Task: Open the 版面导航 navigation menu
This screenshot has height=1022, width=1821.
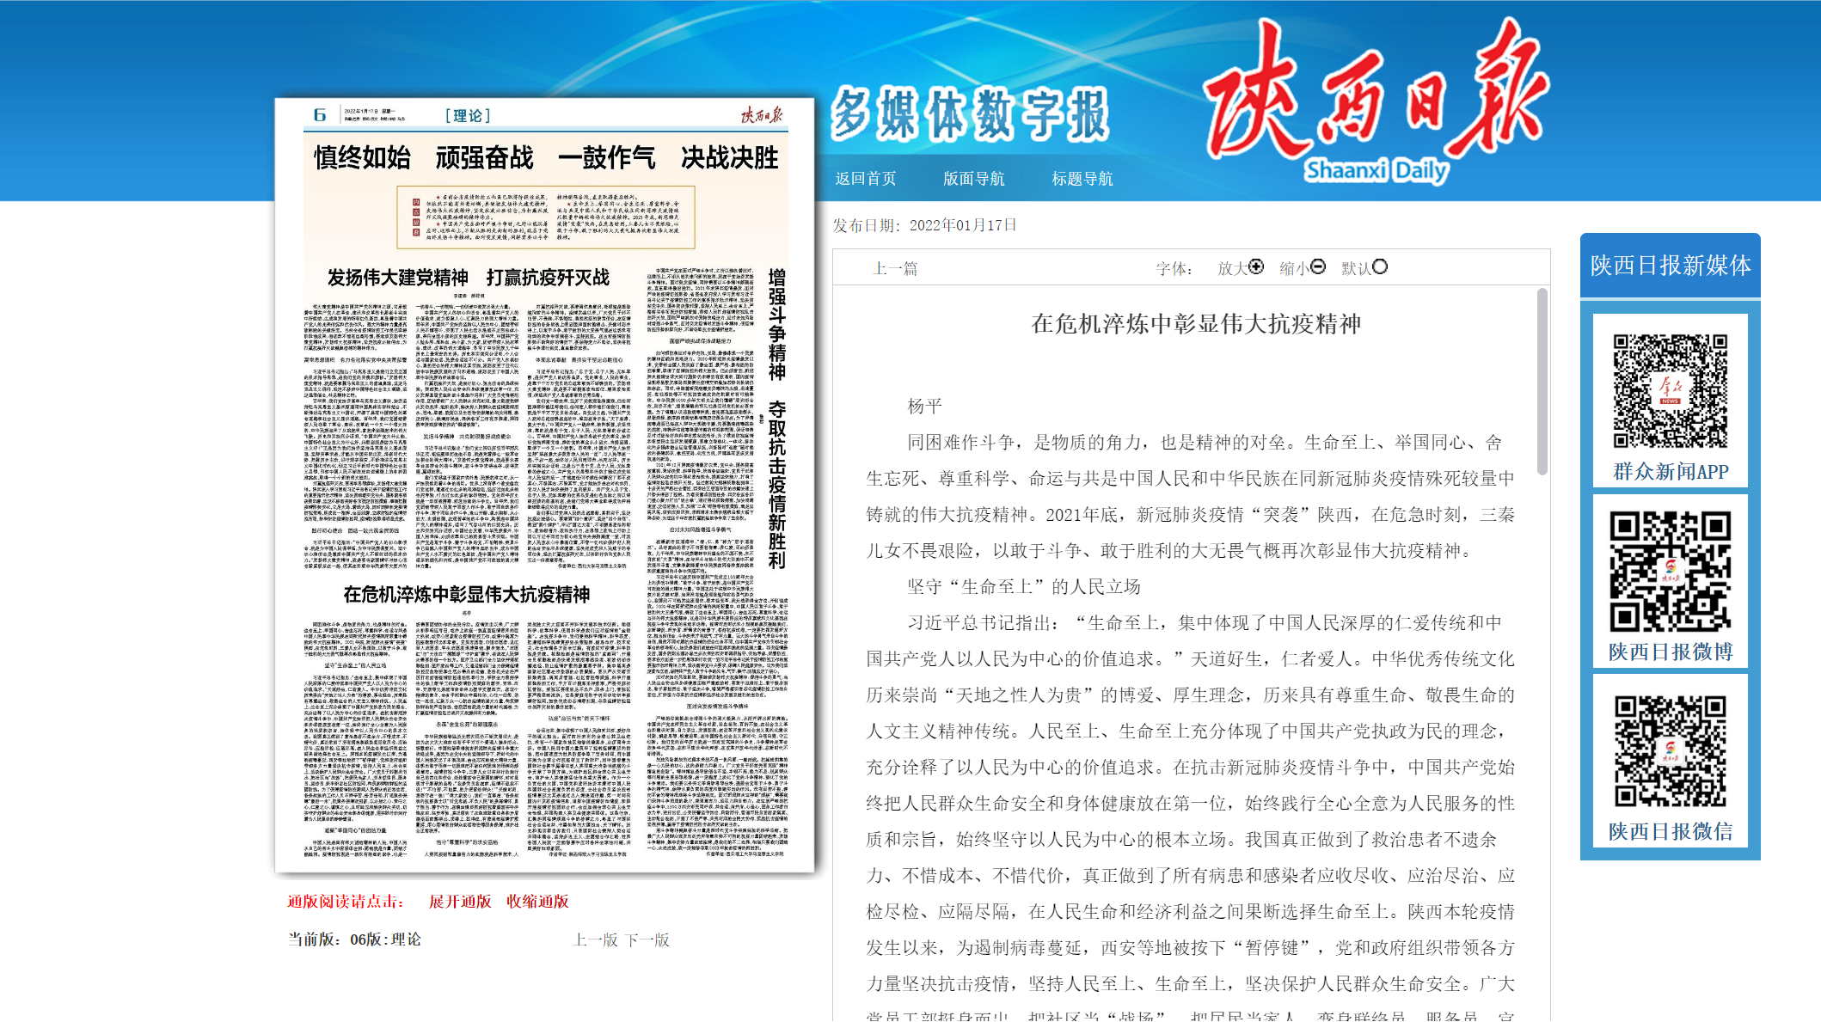Action: [973, 179]
